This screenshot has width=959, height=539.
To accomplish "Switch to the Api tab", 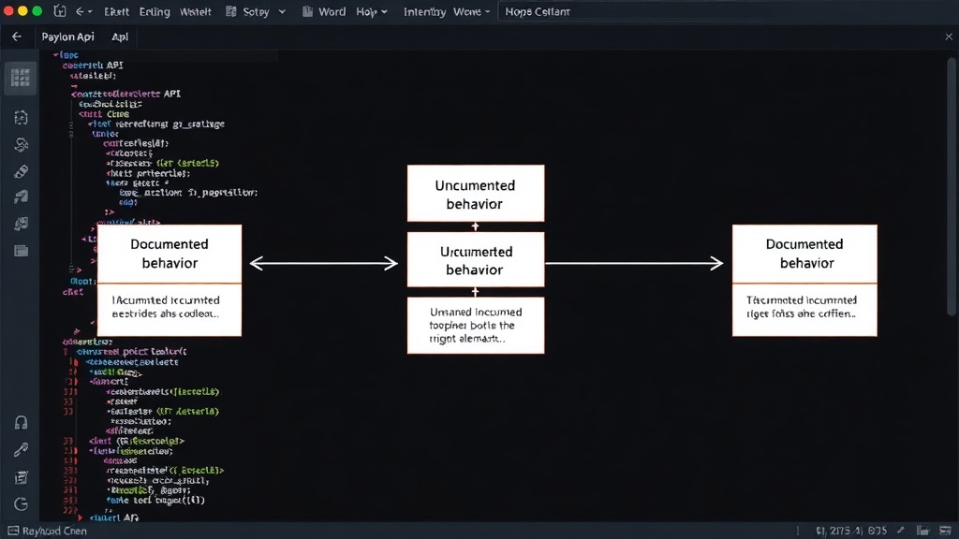I will [x=120, y=36].
